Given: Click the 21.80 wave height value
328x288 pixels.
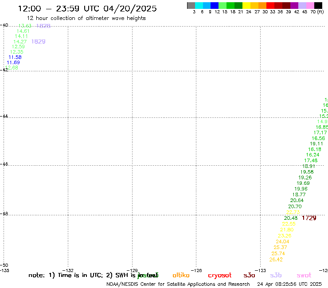Looking at the screenshot, I should [x=287, y=230].
